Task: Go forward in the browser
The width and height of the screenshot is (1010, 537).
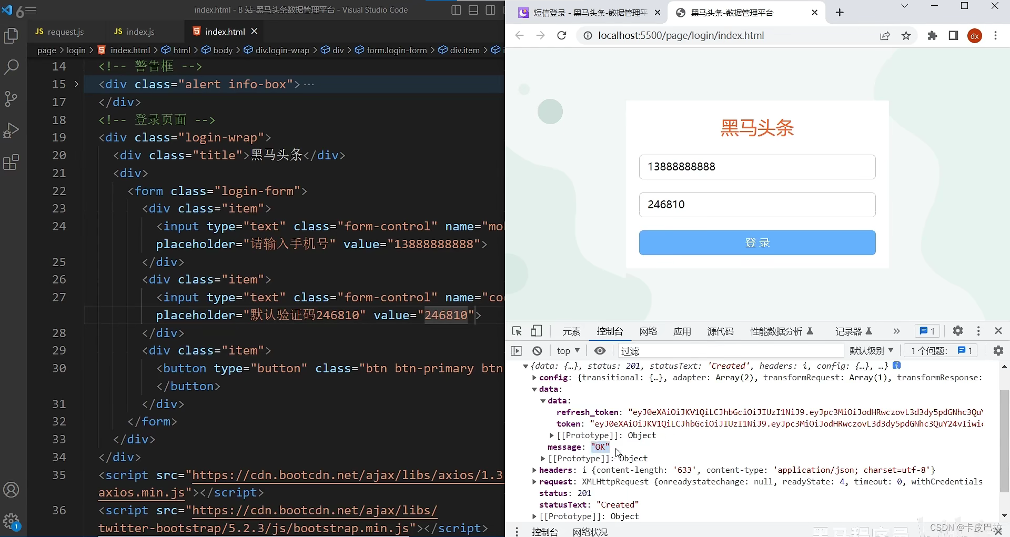Action: [540, 35]
